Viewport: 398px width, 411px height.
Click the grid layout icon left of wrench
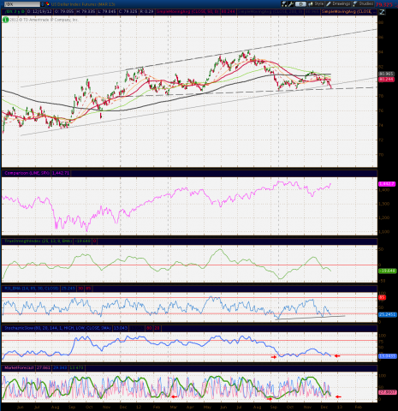coord(284,4)
